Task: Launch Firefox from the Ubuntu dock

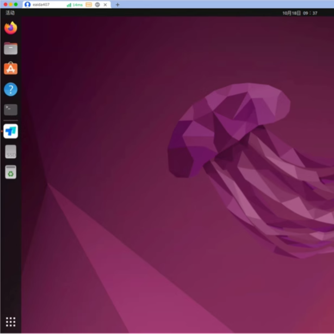Action: pyautogui.click(x=11, y=28)
